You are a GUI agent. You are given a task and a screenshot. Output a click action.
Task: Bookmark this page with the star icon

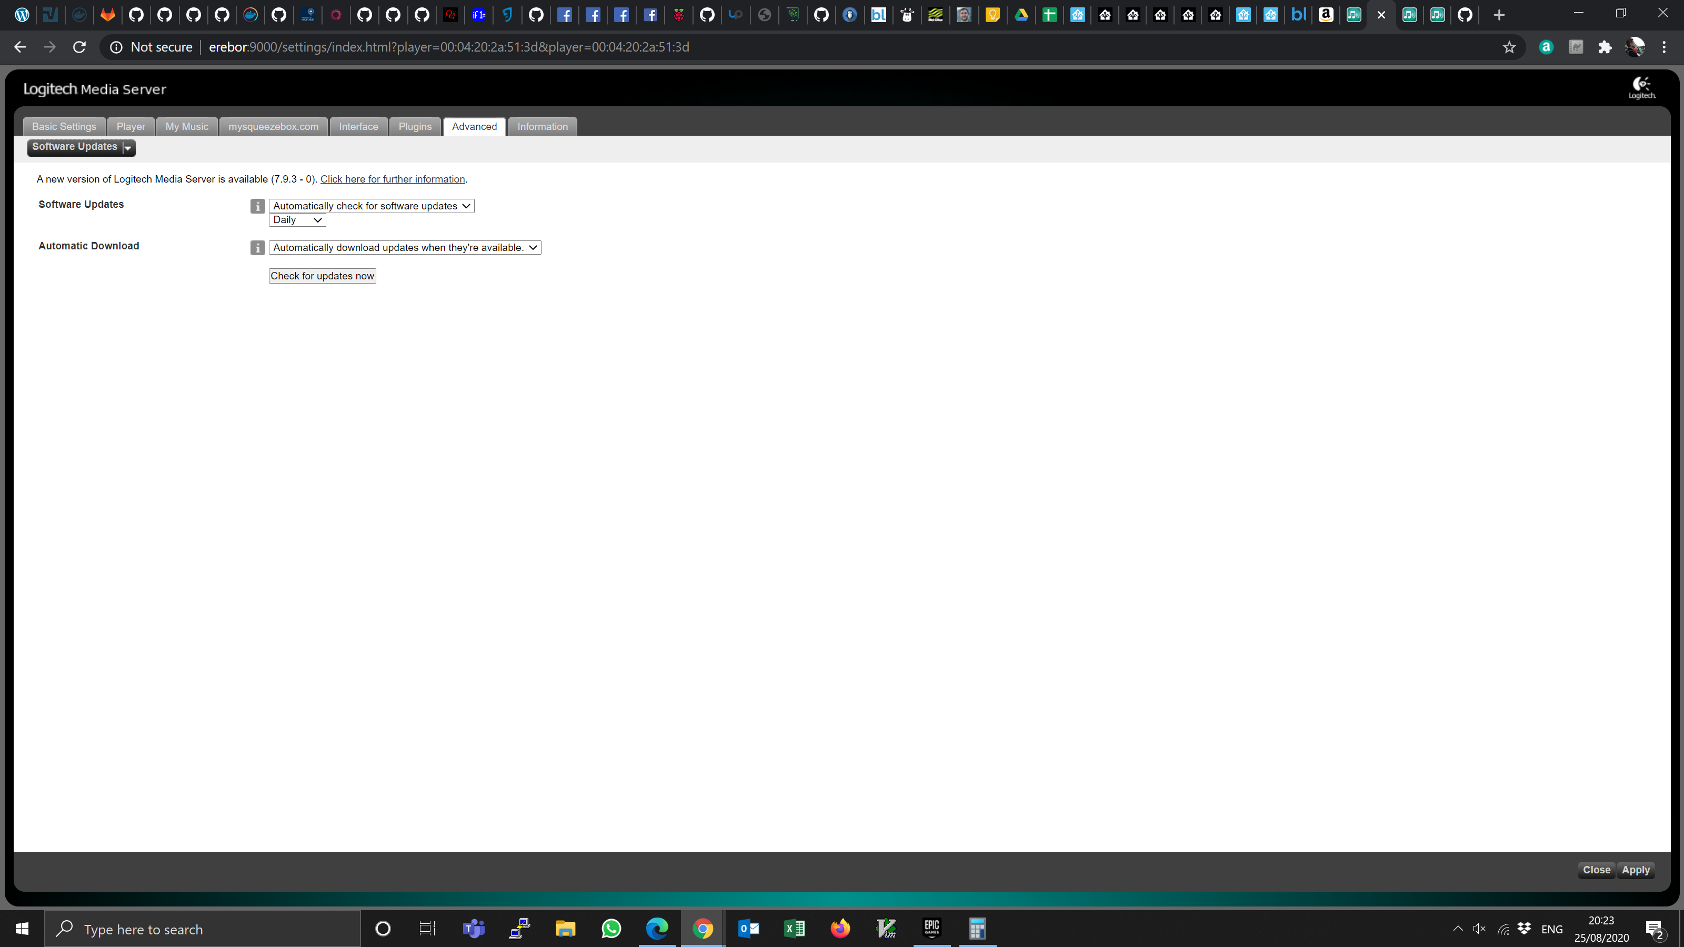click(x=1509, y=46)
